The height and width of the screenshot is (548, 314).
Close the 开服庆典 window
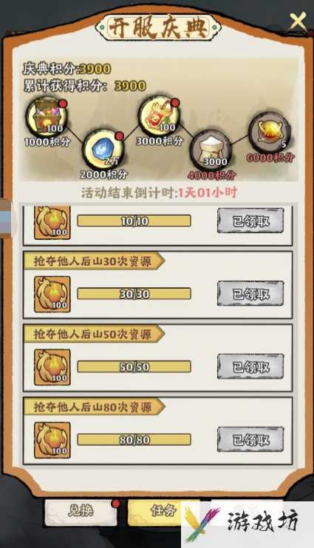(x=298, y=21)
